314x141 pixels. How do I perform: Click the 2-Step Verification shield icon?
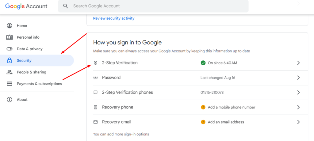[96, 63]
